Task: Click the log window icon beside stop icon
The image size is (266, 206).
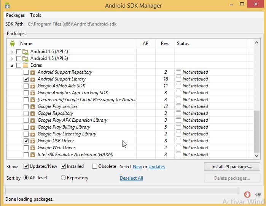Action: (x=258, y=195)
